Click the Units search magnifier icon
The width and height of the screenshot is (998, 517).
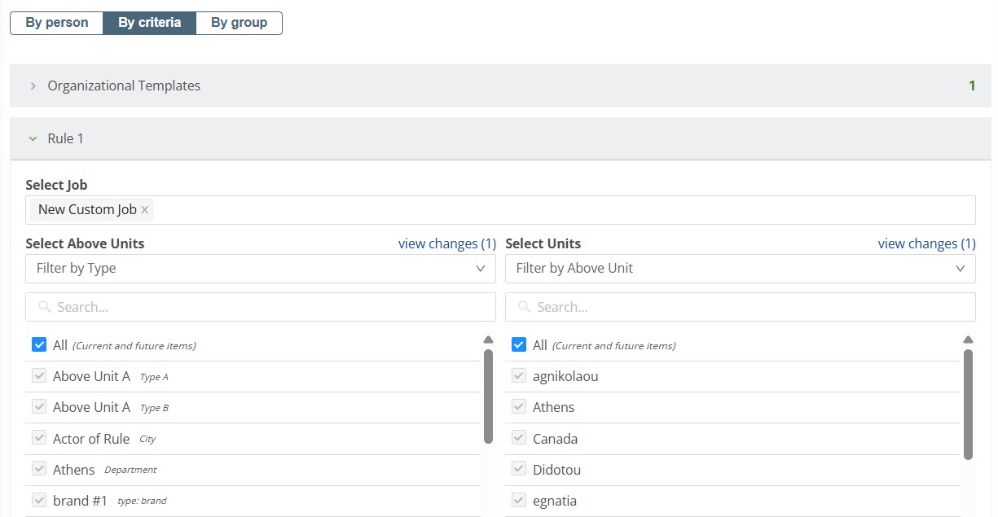(525, 307)
